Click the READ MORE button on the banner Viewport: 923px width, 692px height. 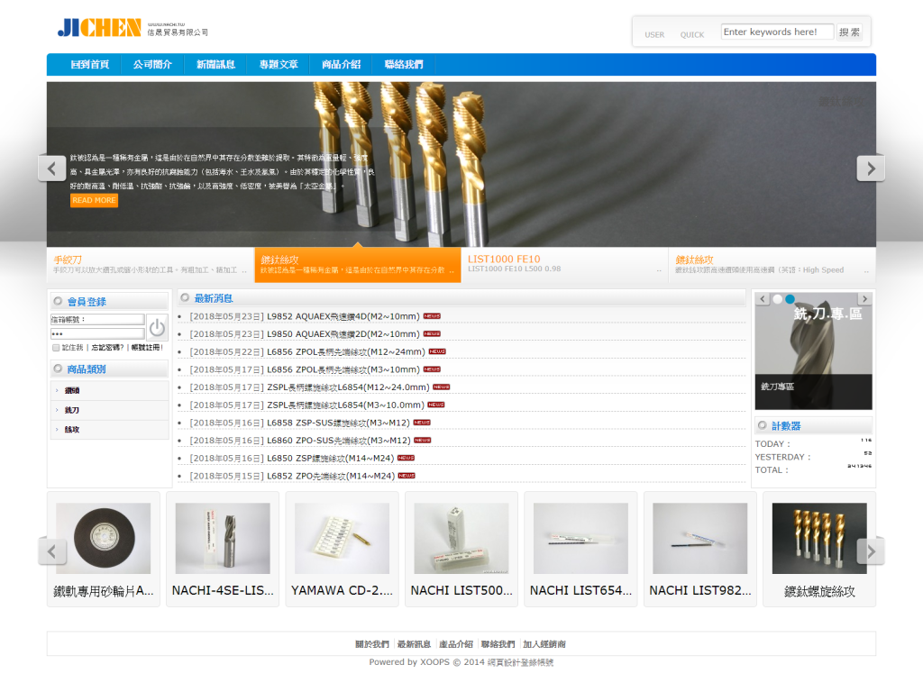point(94,200)
